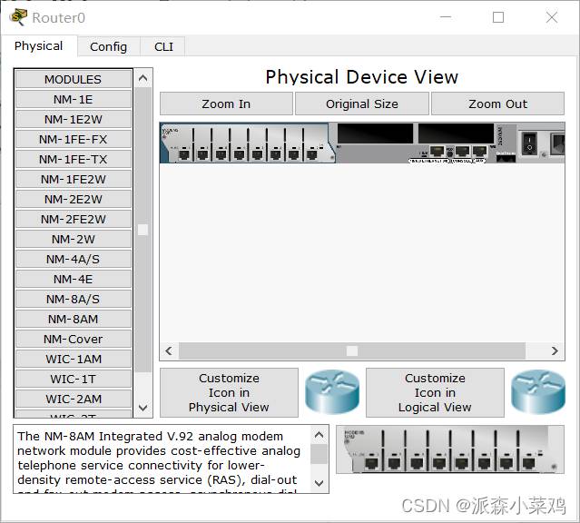Choose the WIC-2AM module

coord(74,399)
